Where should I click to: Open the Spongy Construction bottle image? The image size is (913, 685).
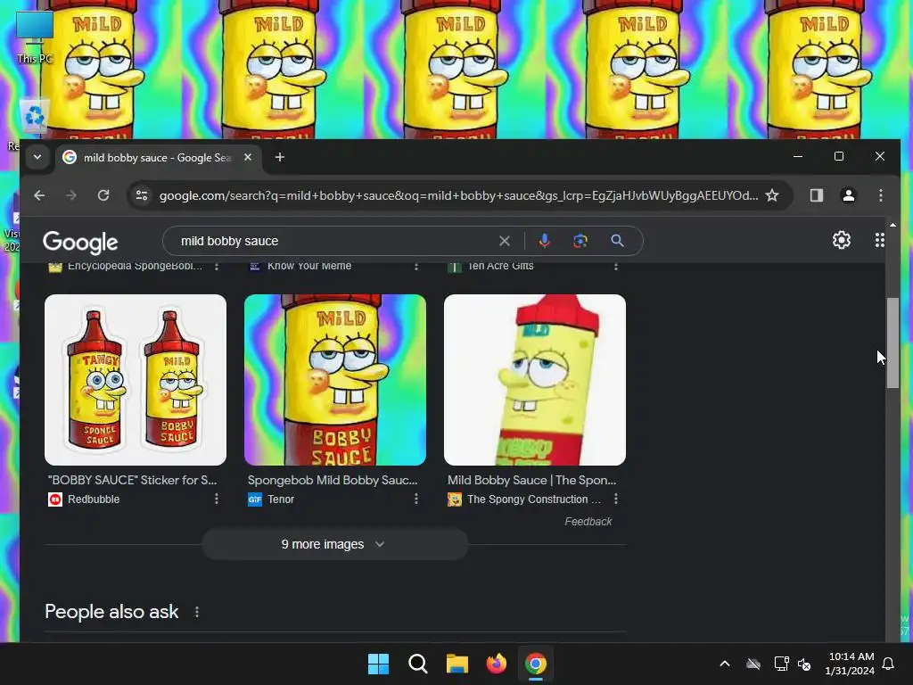(x=535, y=380)
